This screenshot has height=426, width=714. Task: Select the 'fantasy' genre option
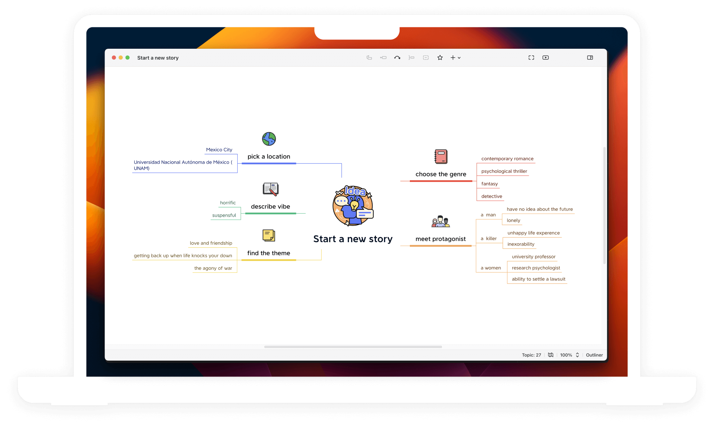[x=489, y=183]
